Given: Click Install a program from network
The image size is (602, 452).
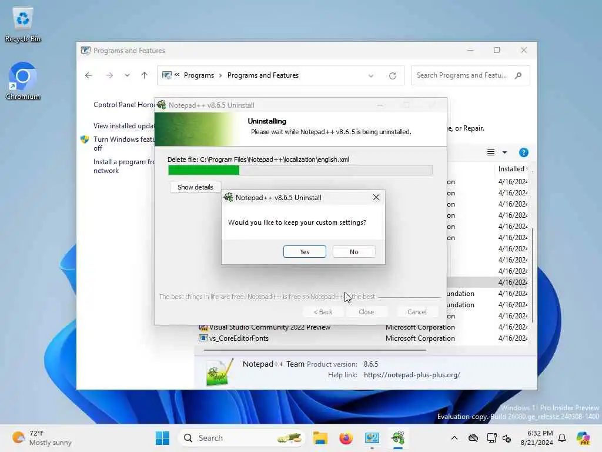Looking at the screenshot, I should pos(123,166).
